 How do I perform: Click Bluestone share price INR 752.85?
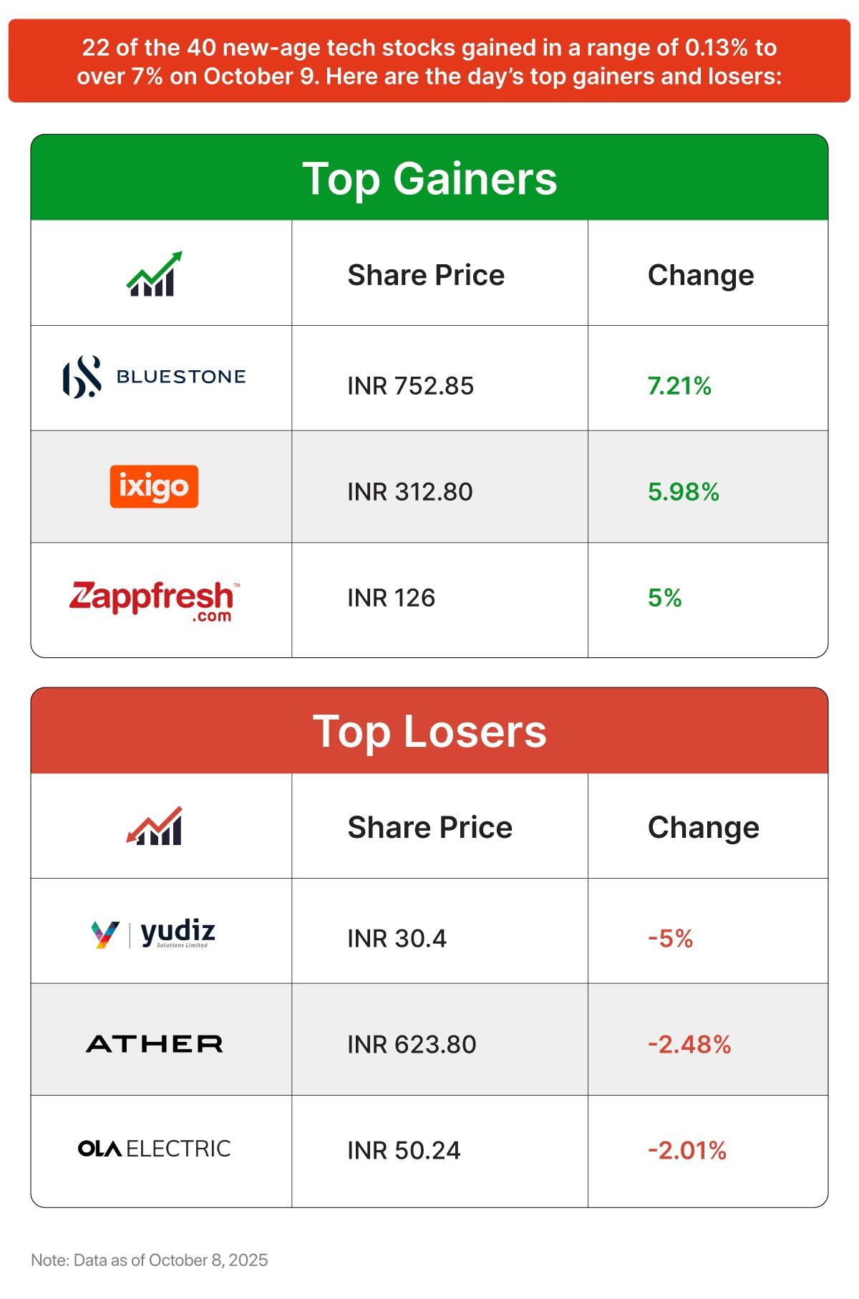pos(410,386)
